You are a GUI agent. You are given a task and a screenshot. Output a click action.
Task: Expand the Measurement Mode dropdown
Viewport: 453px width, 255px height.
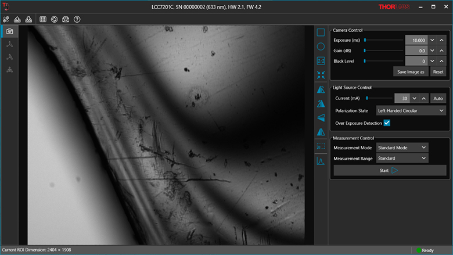click(x=402, y=148)
